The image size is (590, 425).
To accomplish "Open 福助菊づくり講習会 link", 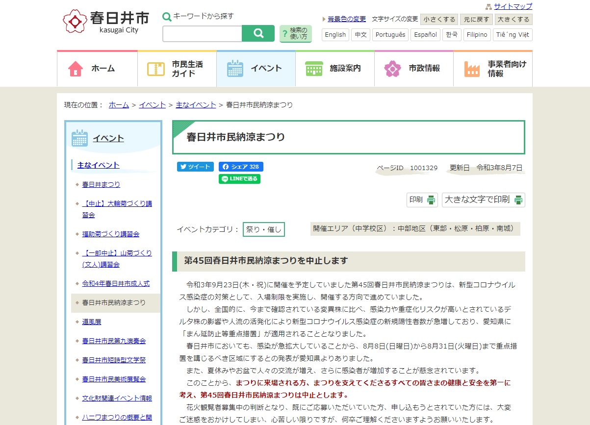I will [111, 234].
